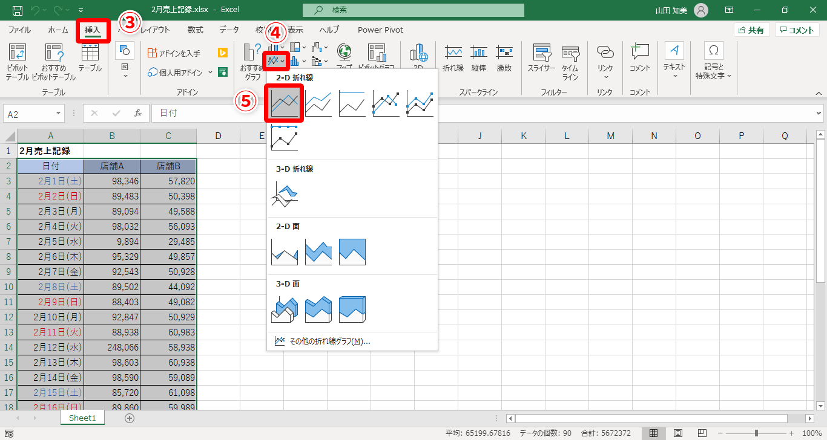Screen dimensions: 827x440
Task: Select the 3-D 100% stacked area chart
Action: (352, 310)
